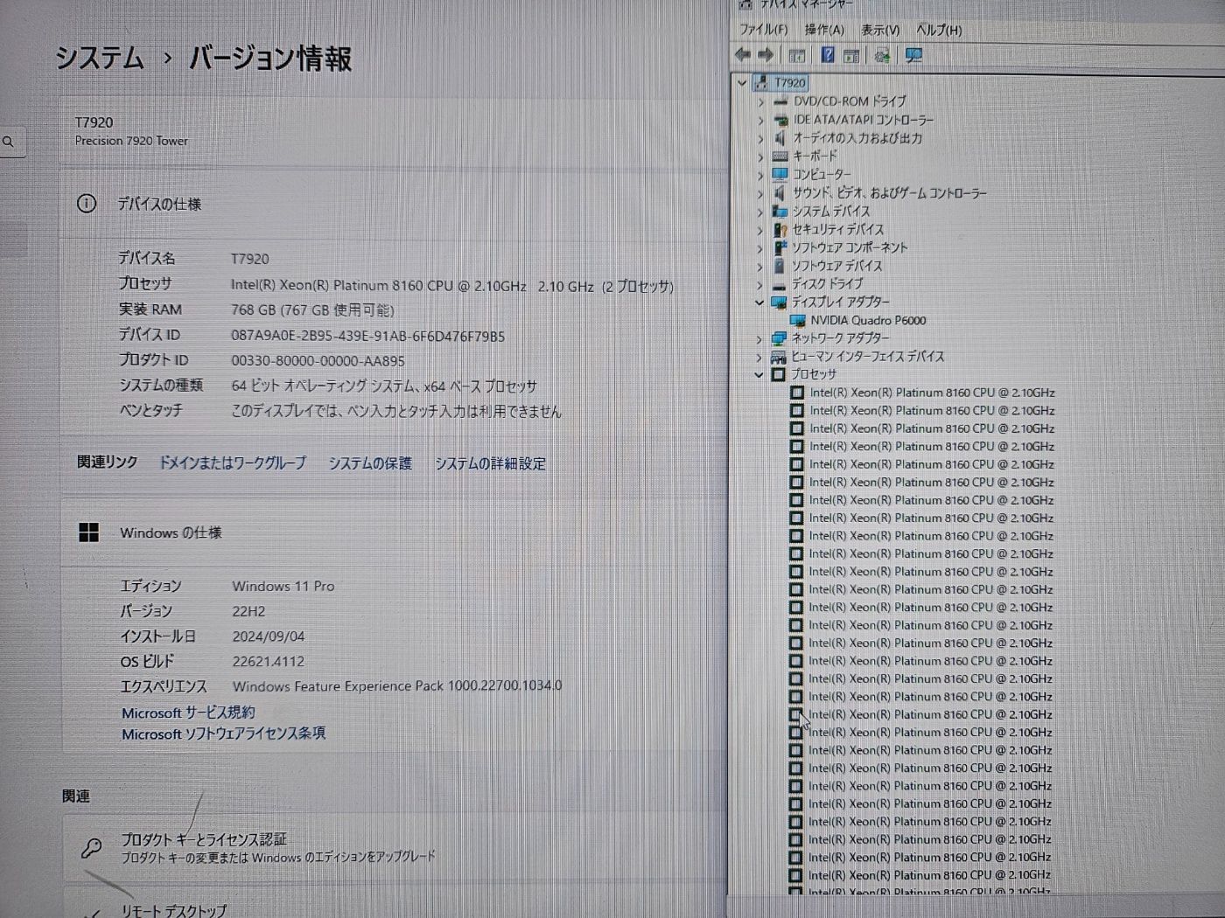Click the info icon beside デバイスの仕様
This screenshot has width=1225, height=918.
click(87, 204)
